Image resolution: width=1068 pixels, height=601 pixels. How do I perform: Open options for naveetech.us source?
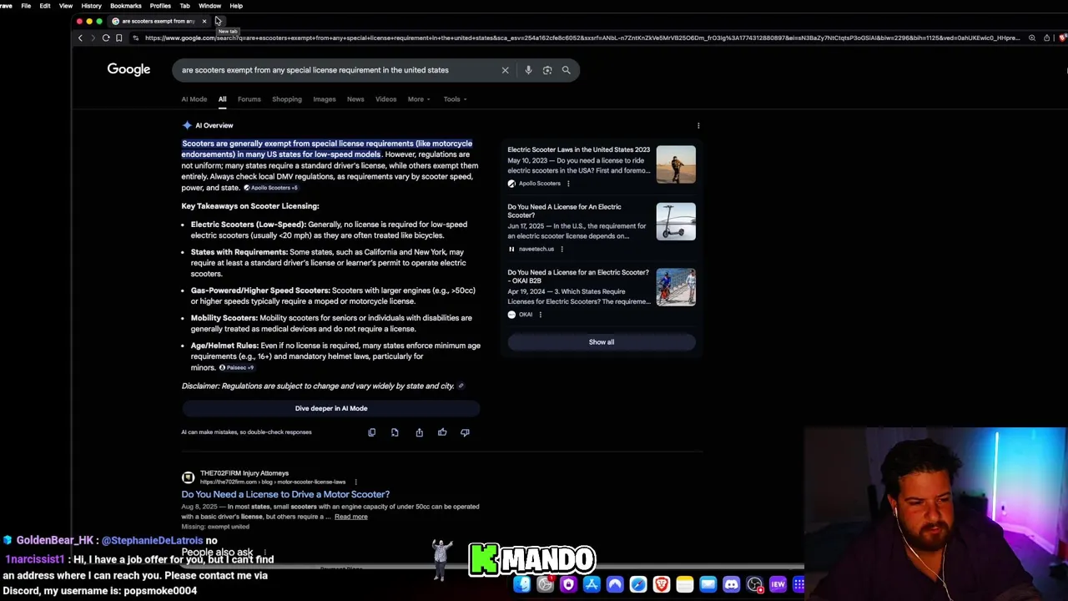[x=562, y=249]
